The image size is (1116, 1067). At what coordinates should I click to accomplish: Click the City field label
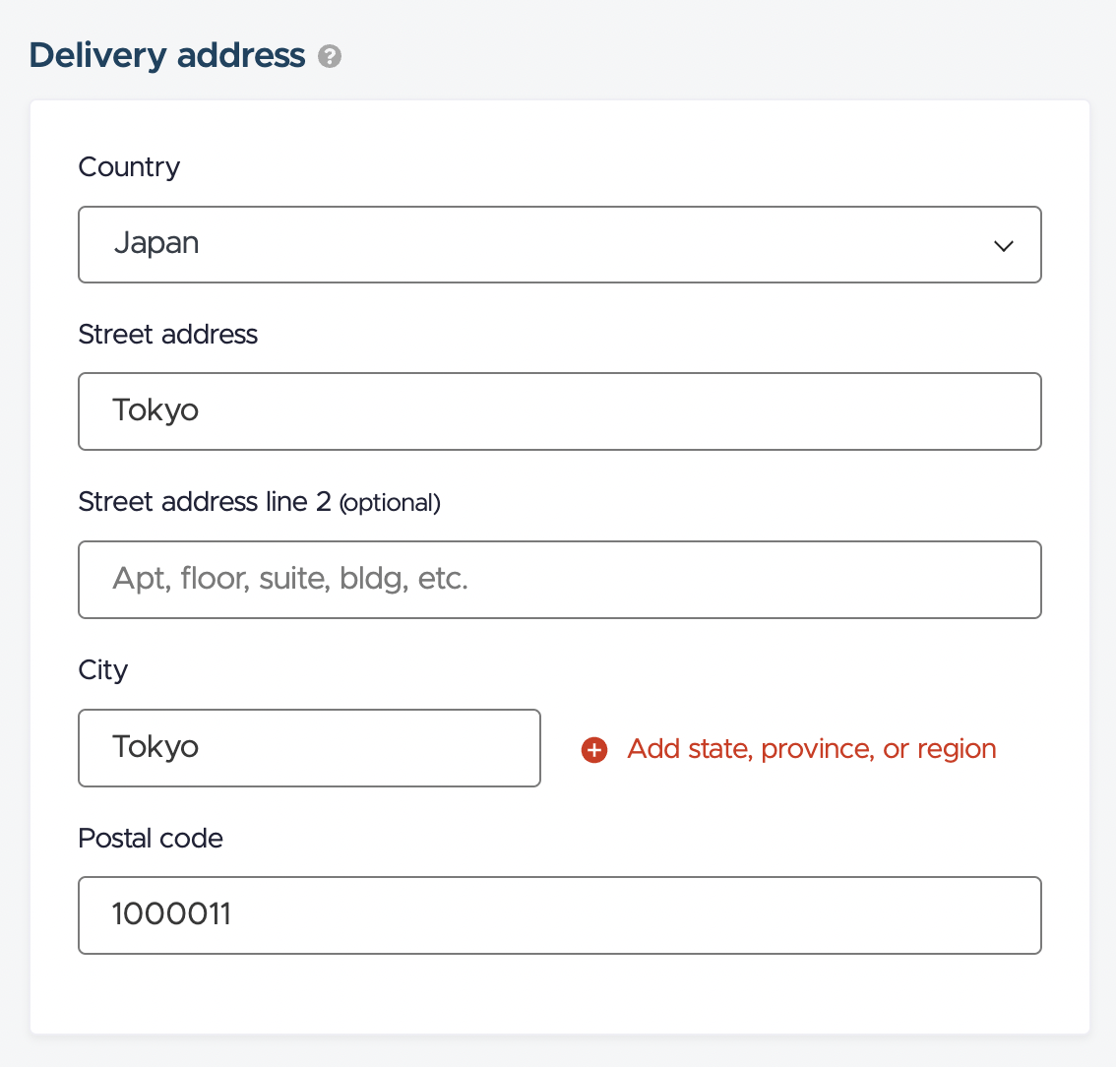[103, 670]
